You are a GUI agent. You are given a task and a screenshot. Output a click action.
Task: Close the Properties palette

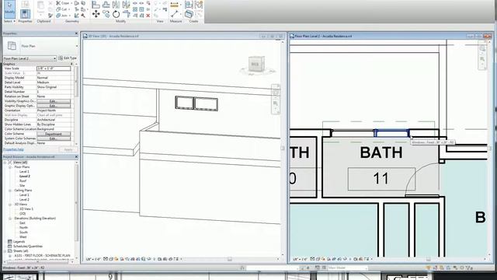coord(76,33)
